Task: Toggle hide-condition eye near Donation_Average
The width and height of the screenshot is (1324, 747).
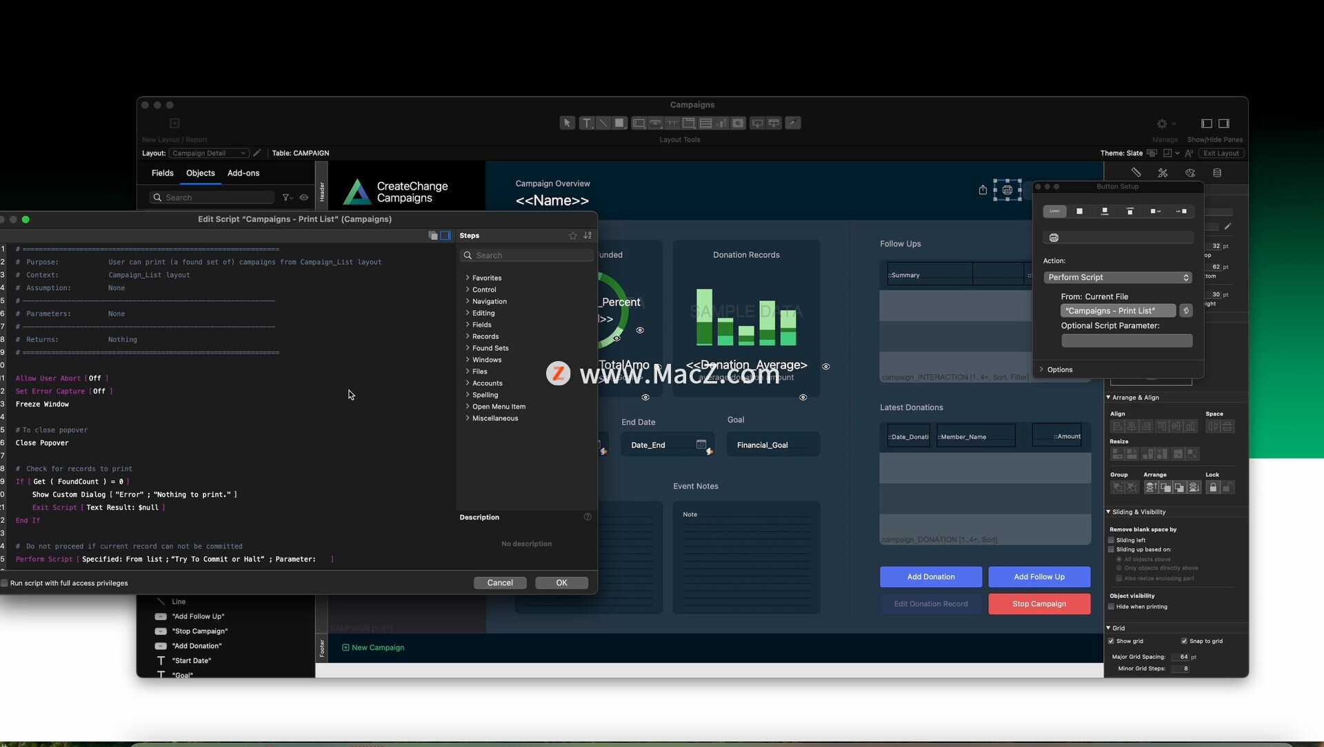Action: (826, 367)
